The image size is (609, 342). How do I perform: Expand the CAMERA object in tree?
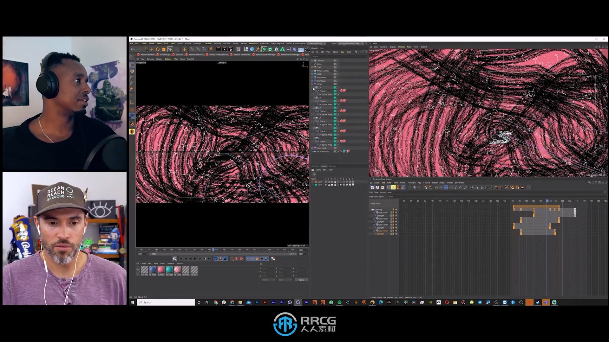pyautogui.click(x=312, y=60)
